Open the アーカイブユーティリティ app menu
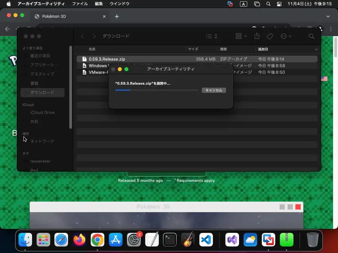The height and width of the screenshot is (253, 338). click(41, 4)
